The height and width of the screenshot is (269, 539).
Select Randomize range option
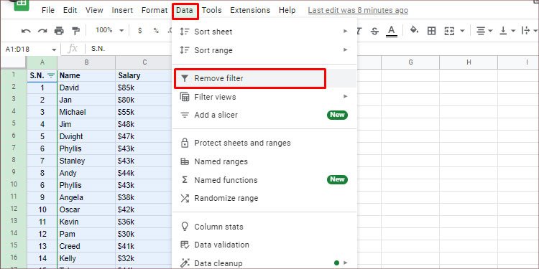click(x=264, y=198)
